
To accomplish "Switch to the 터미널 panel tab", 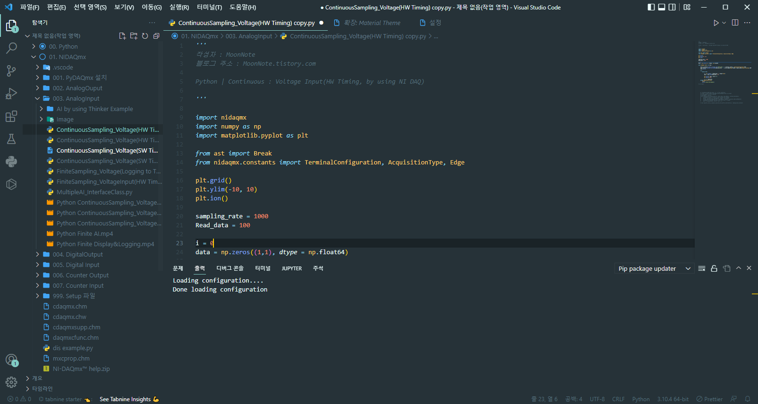I will click(x=263, y=268).
